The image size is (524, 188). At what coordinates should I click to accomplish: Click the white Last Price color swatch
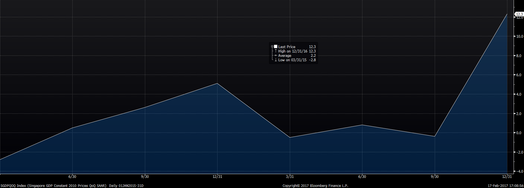(276, 47)
